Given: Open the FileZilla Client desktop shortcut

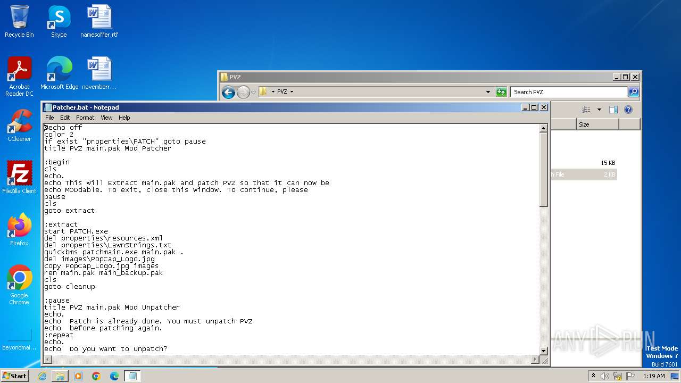Looking at the screenshot, I should coord(19,178).
